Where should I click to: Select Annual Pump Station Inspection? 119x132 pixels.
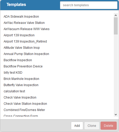pyautogui.click(x=26, y=54)
